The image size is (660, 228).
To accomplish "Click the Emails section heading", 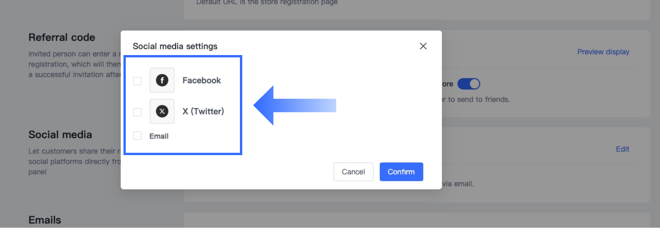I will point(45,220).
